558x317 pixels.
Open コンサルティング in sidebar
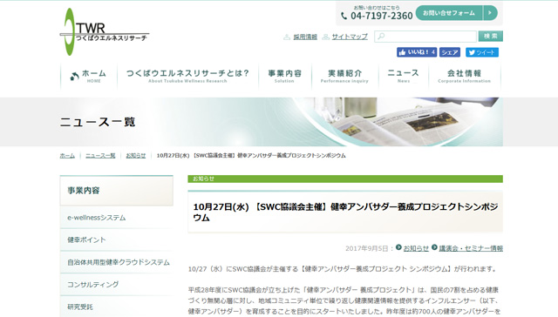(x=116, y=285)
